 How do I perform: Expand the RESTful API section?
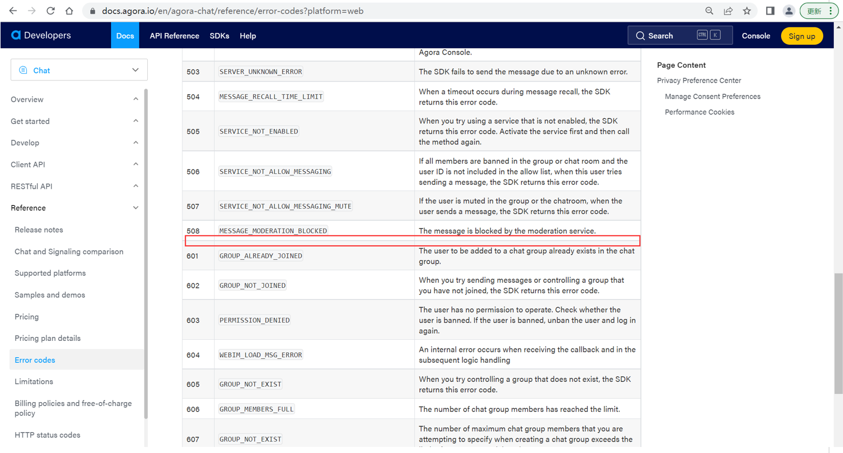click(x=135, y=186)
